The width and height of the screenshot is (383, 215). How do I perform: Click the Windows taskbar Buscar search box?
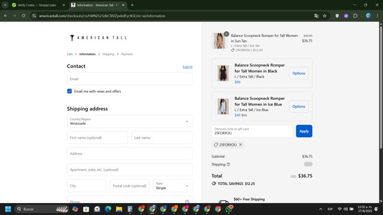[x=41, y=209]
